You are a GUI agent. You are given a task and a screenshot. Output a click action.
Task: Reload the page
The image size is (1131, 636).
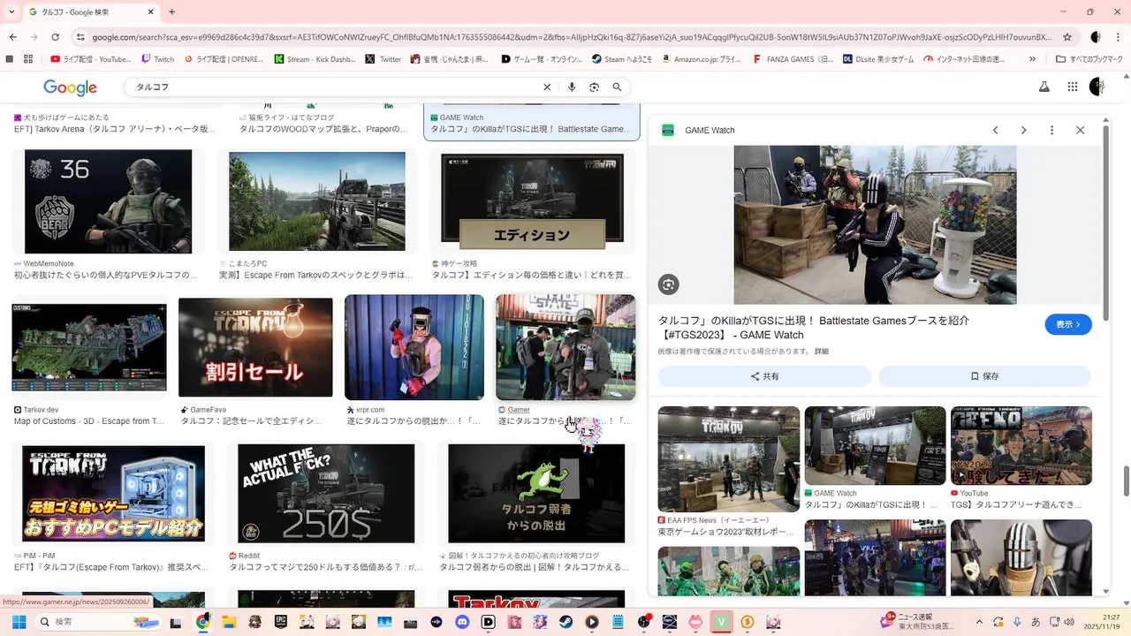pyautogui.click(x=55, y=37)
